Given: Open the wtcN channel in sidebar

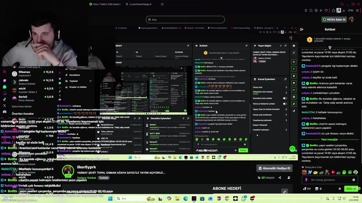Looking at the screenshot, I should click(33, 90).
